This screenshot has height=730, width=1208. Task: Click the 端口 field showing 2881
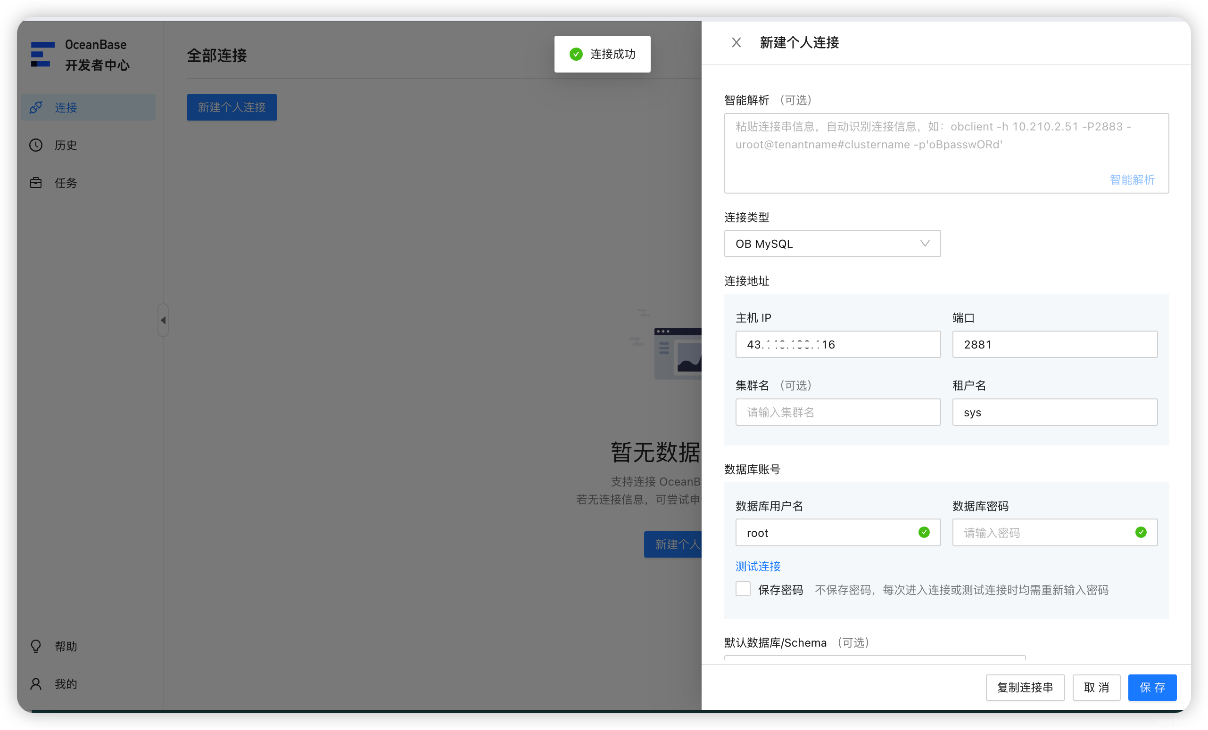tap(1054, 344)
